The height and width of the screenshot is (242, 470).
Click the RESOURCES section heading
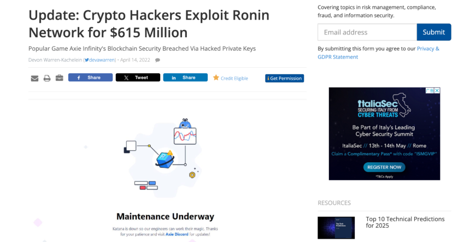pyautogui.click(x=334, y=203)
